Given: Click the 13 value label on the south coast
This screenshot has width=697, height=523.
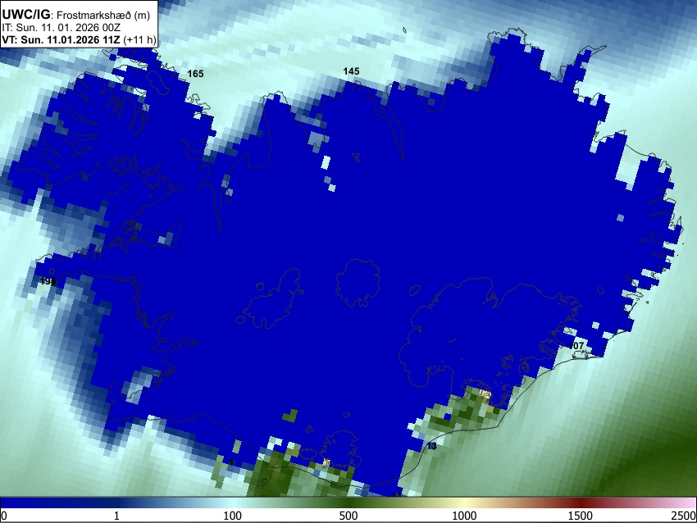Looking at the screenshot, I should coord(431,446).
